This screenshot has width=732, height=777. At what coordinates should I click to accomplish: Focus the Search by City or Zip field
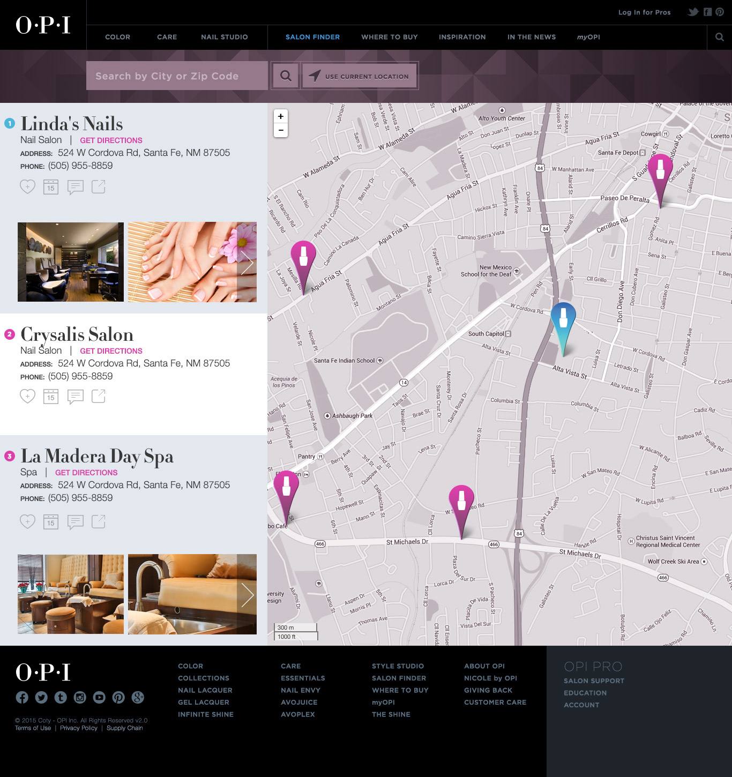(177, 76)
